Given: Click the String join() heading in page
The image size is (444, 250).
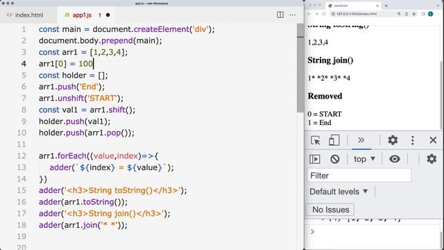Looking at the screenshot, I should [330, 60].
